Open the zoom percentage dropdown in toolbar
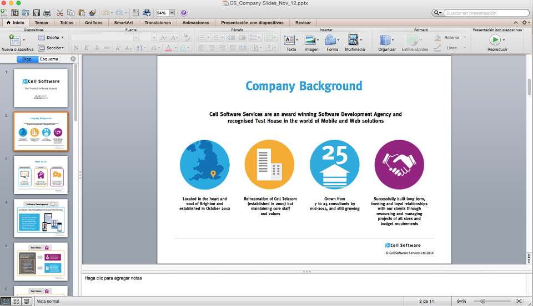Screen dimensions: 533x306 pos(172,13)
